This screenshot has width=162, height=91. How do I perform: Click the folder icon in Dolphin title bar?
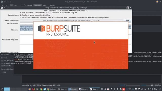pyautogui.click(x=157, y=2)
